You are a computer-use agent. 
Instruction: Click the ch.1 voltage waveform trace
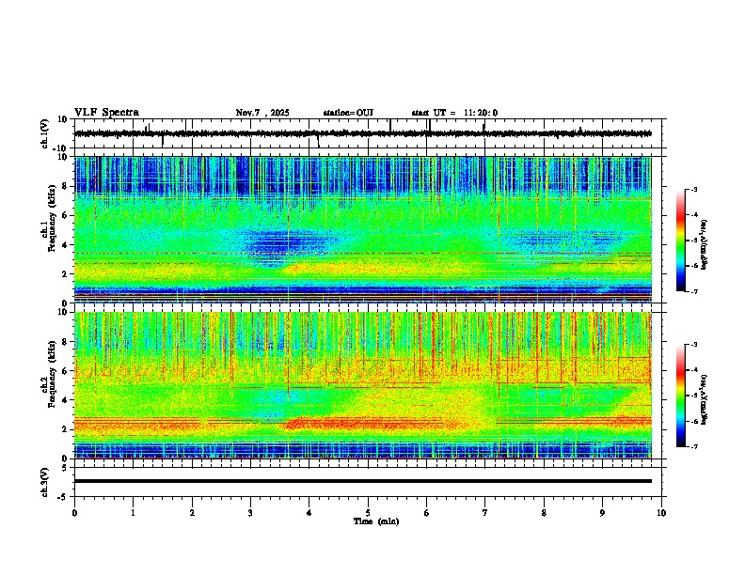point(363,133)
